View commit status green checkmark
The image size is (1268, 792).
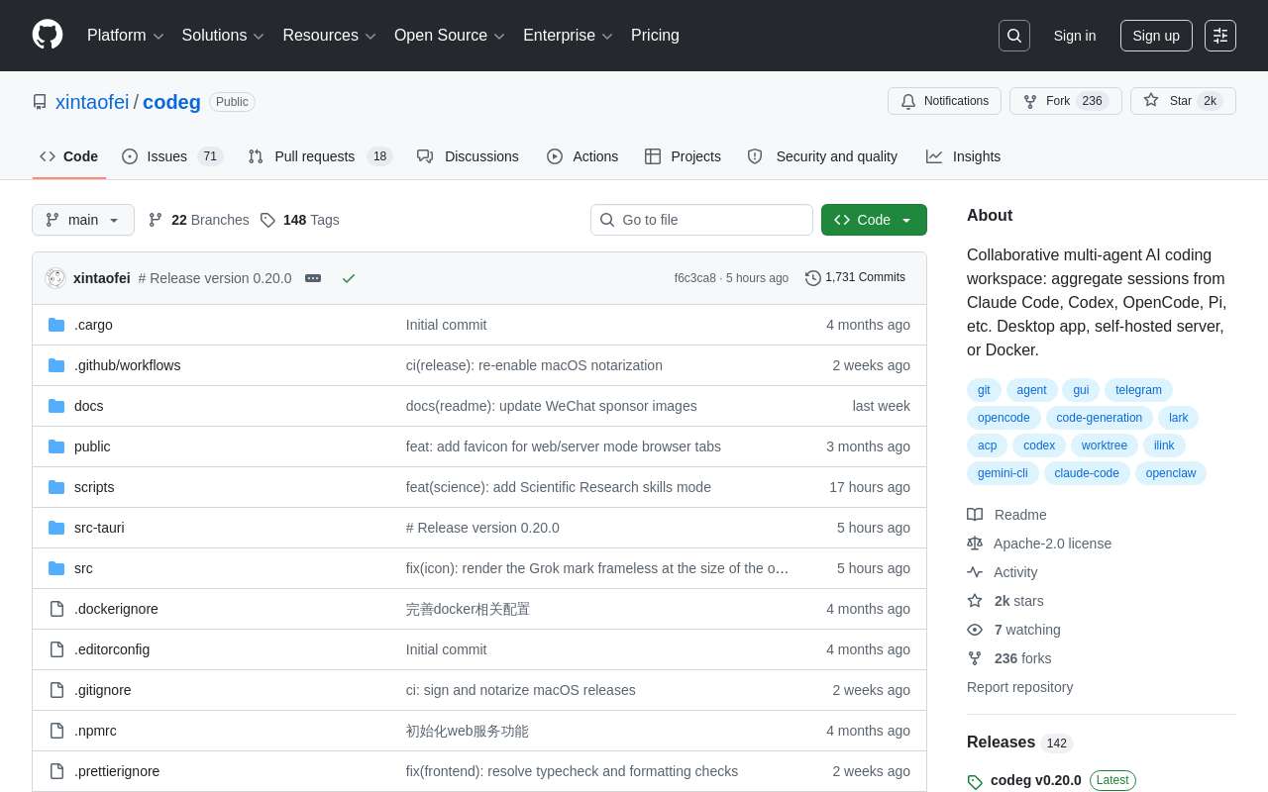[x=349, y=278]
